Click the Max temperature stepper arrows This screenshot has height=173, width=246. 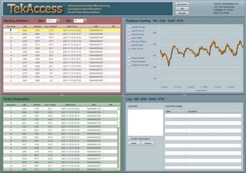[x=58, y=21]
